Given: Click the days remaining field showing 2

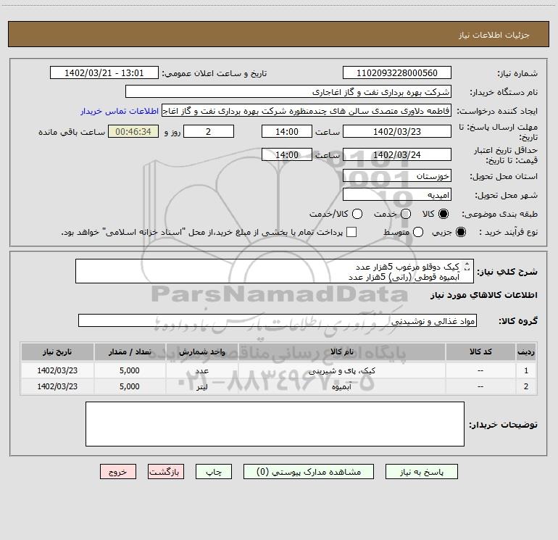Looking at the screenshot, I should pyautogui.click(x=209, y=131).
